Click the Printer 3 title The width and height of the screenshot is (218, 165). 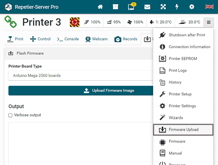[x=42, y=22]
